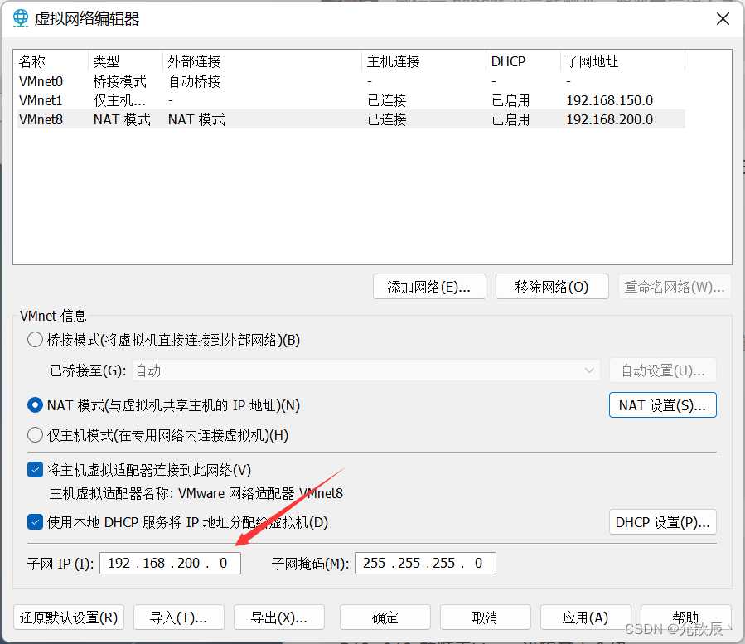The height and width of the screenshot is (644, 745).
Task: Click the disabled 重命名网络(W)... button
Action: 675,287
